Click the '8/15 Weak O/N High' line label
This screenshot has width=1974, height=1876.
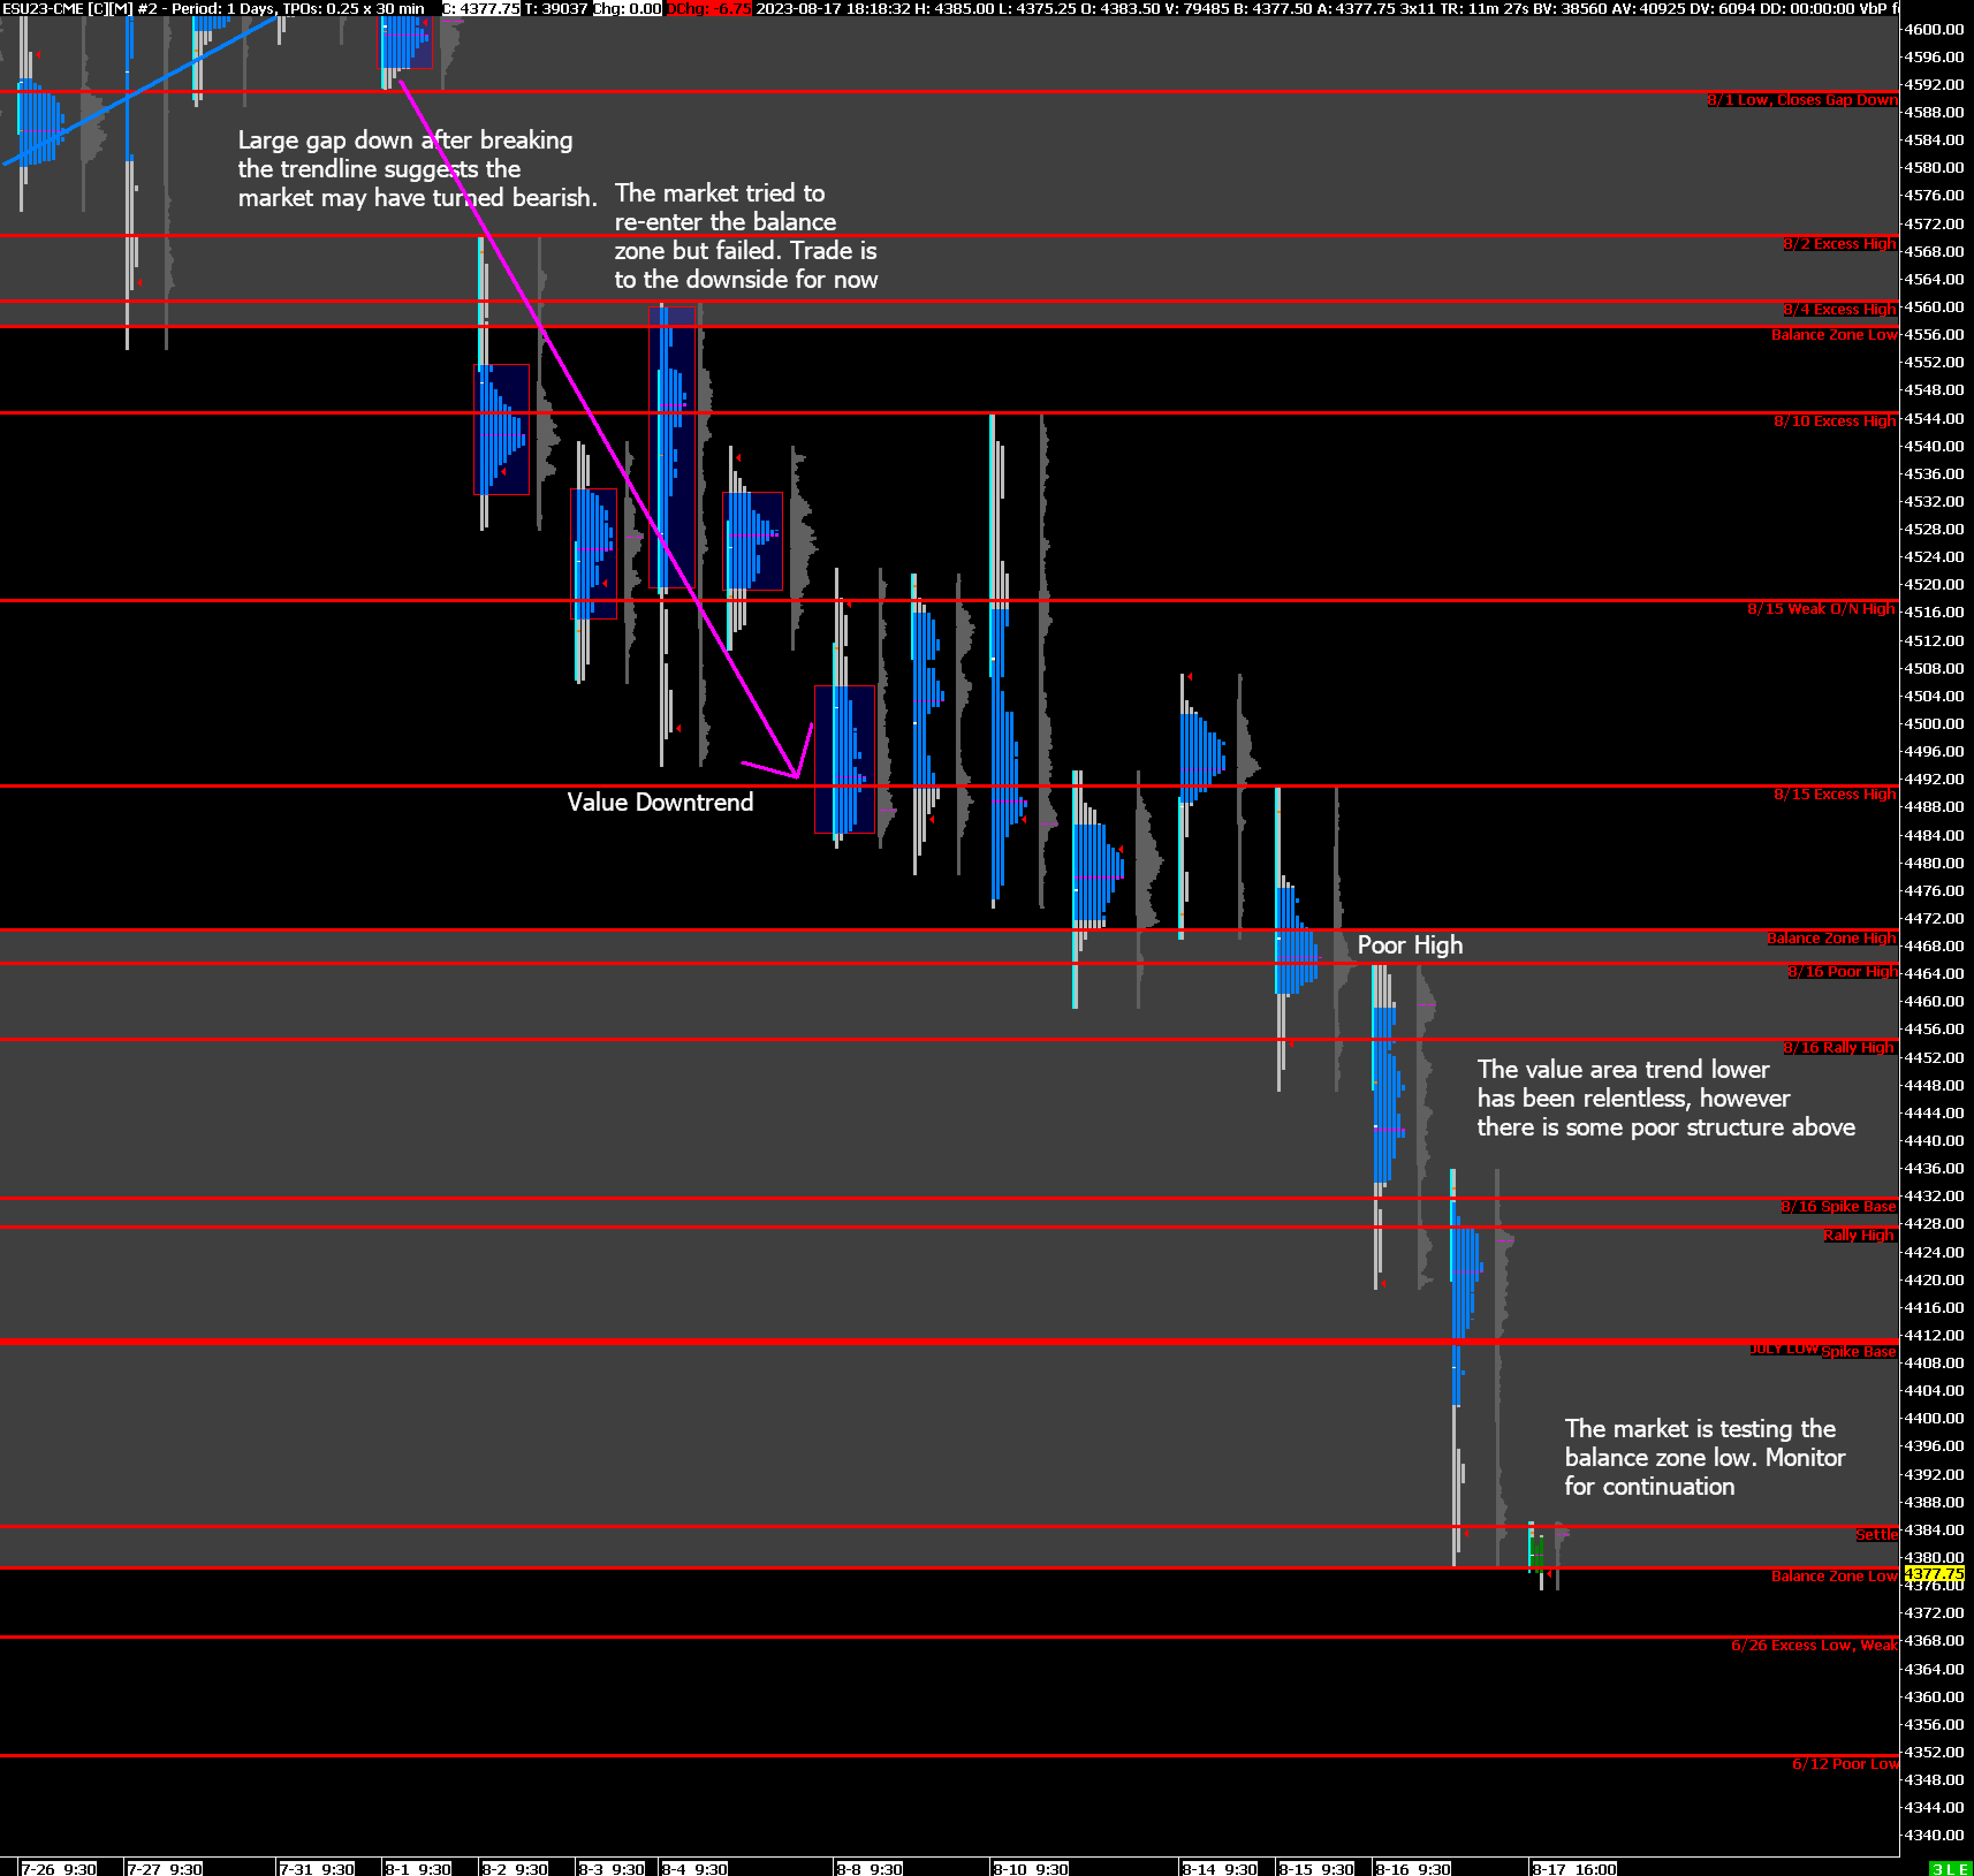point(1820,609)
